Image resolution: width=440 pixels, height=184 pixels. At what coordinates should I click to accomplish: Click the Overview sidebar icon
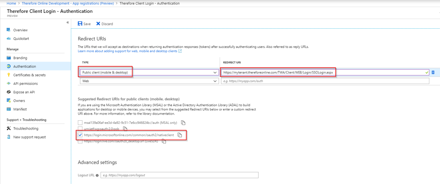click(x=8, y=30)
